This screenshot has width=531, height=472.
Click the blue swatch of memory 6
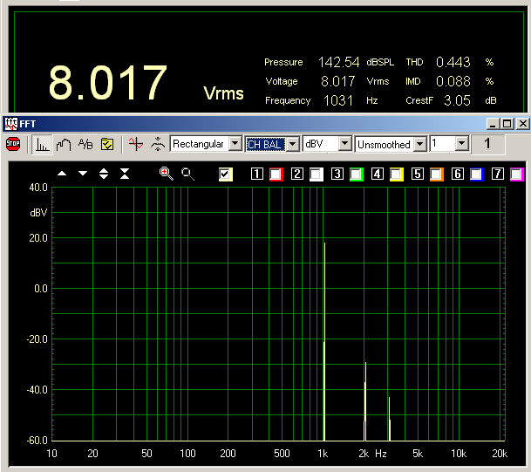(x=476, y=174)
